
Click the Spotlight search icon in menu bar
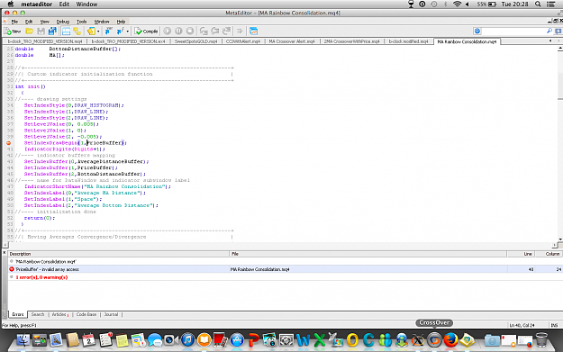click(538, 5)
